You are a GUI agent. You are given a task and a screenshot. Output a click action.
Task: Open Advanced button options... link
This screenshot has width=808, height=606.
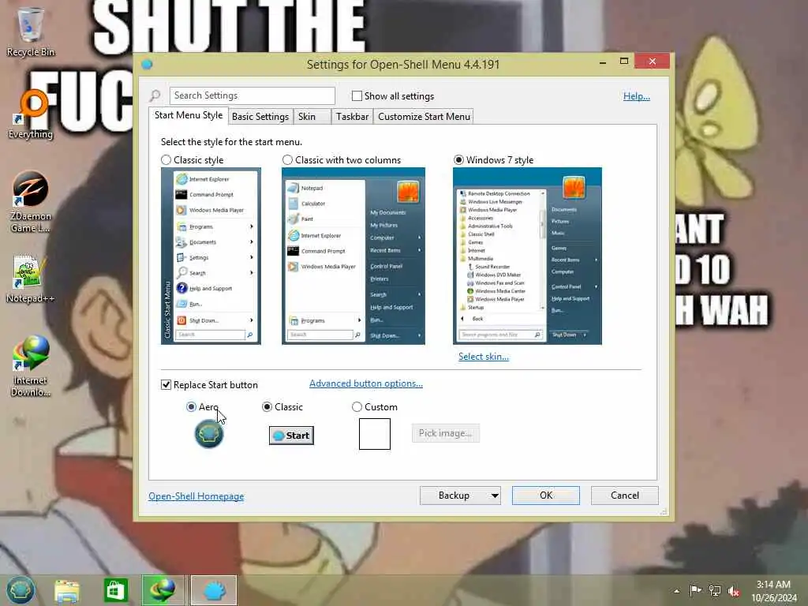tap(366, 383)
